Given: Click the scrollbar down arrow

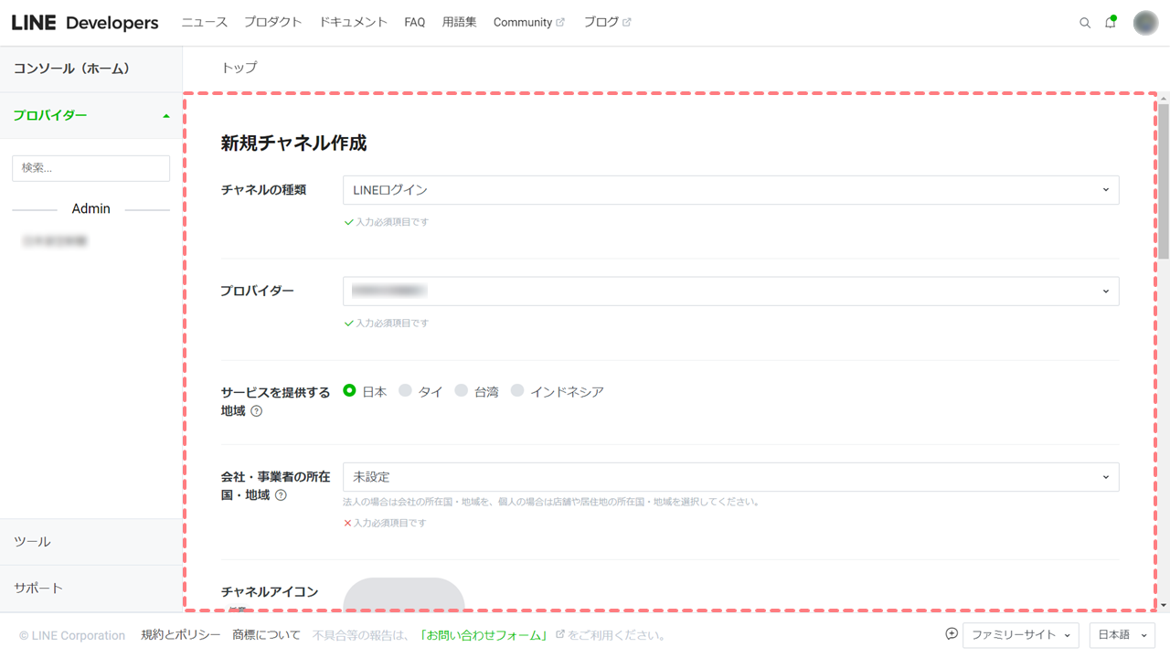Looking at the screenshot, I should 1164,605.
